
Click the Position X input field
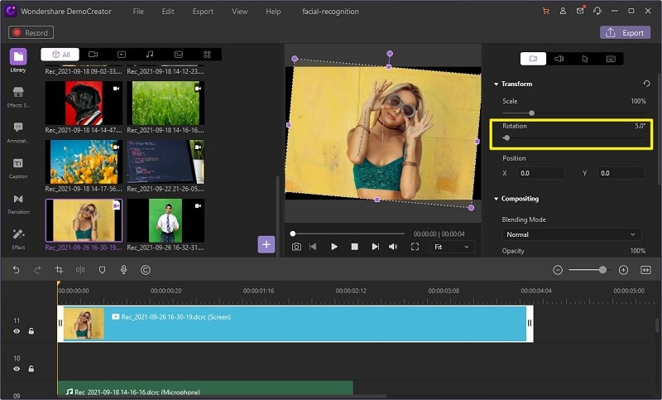point(542,173)
